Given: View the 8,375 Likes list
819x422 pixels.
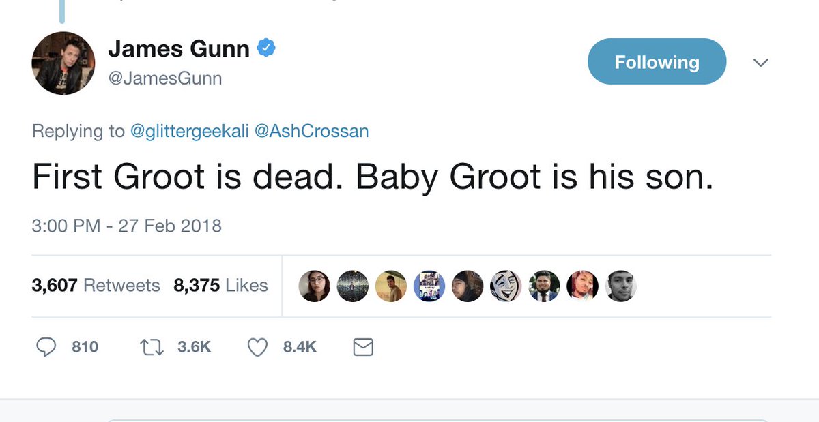Looking at the screenshot, I should point(220,285).
